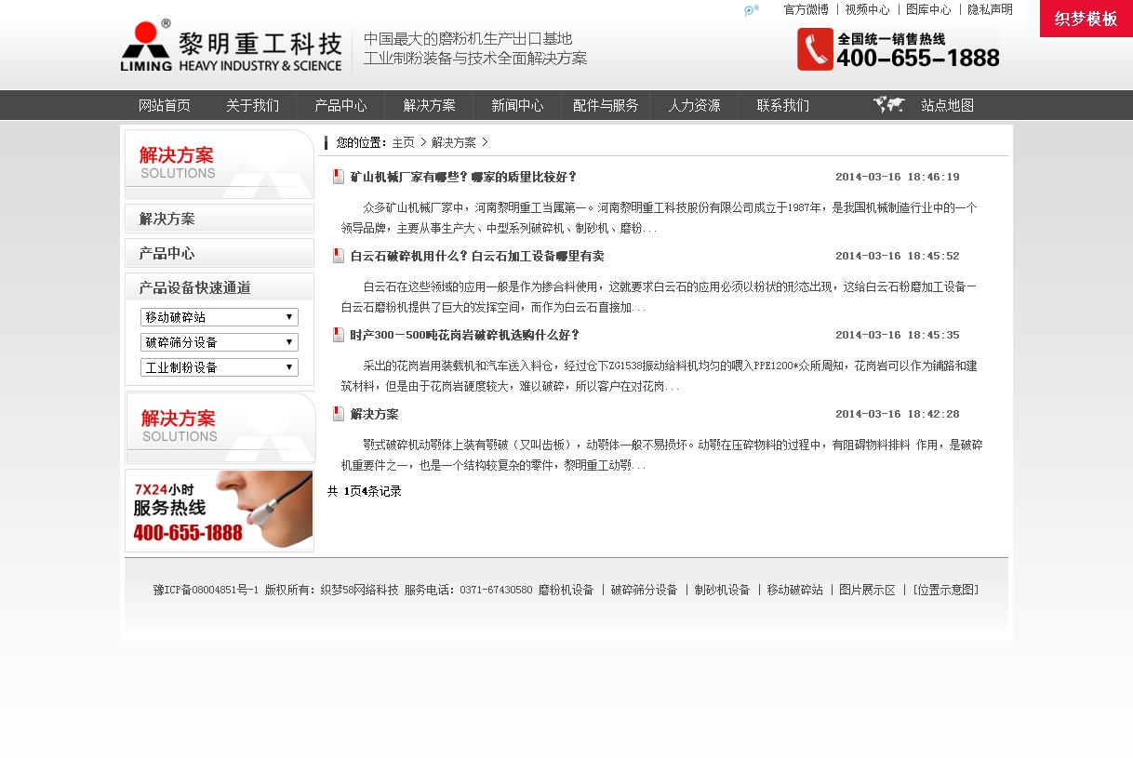Click the lower 解决方案 SOLUTIONS sidebar banner

220,428
